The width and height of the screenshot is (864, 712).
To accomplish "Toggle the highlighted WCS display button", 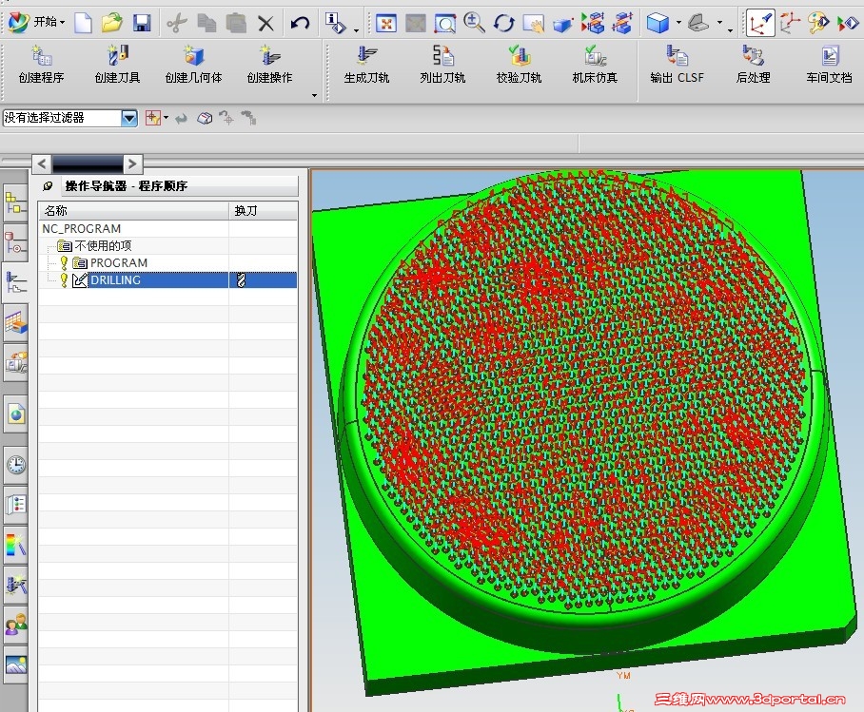I will tap(760, 23).
